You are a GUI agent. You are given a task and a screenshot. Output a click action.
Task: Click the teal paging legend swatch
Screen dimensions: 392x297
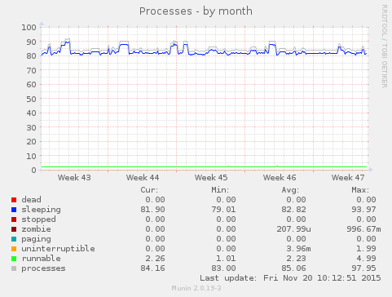(x=14, y=239)
